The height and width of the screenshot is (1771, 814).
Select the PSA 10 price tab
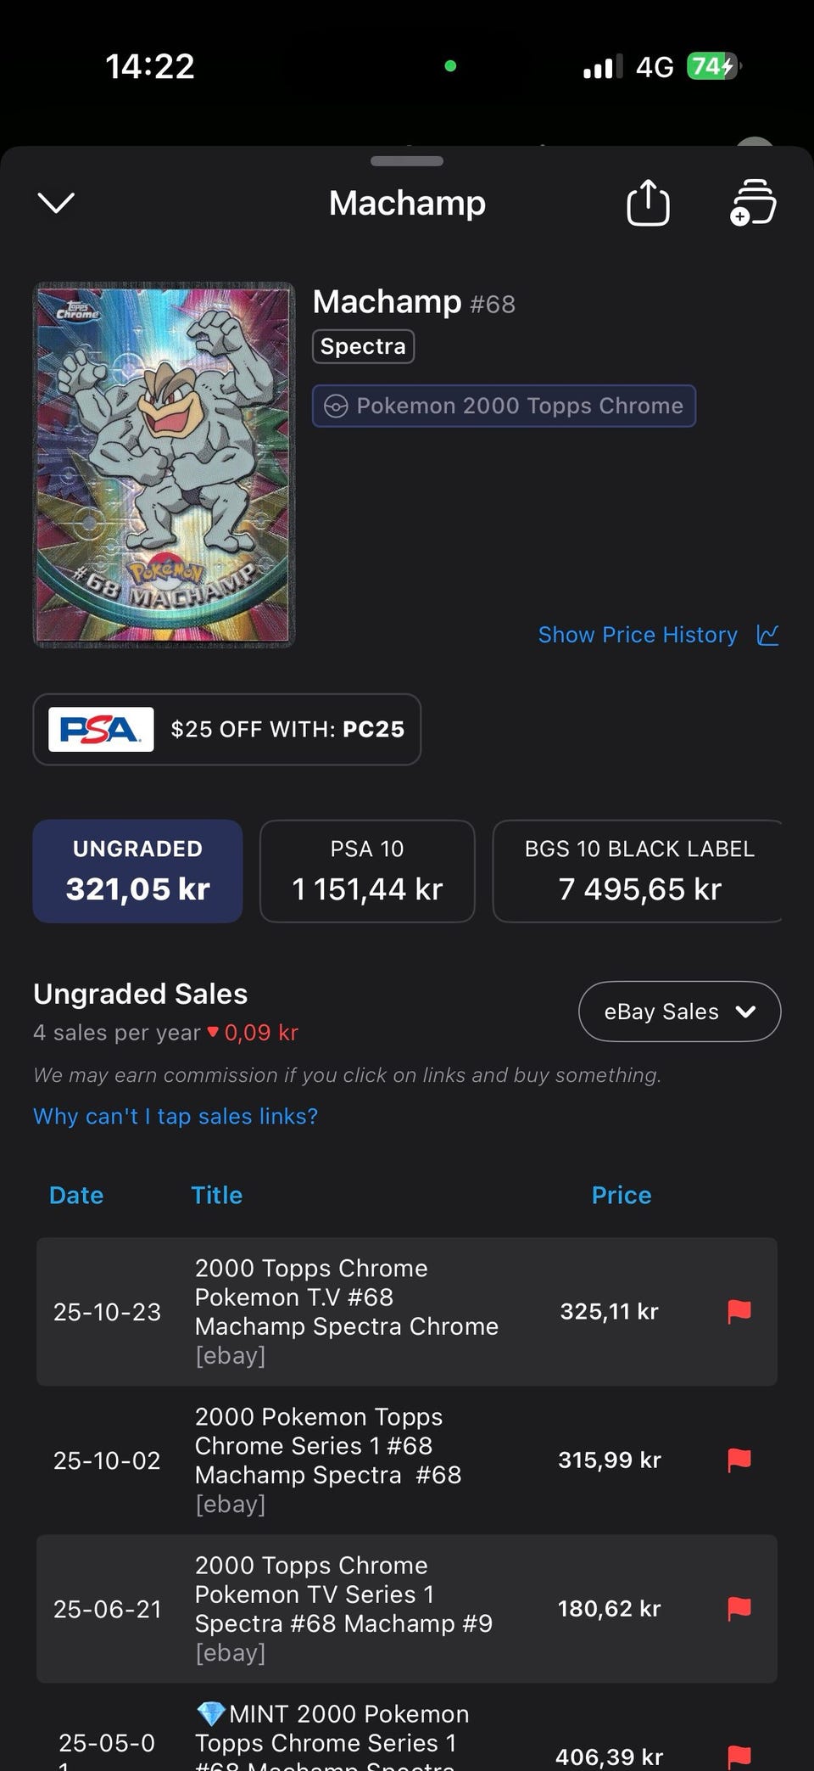coord(367,871)
